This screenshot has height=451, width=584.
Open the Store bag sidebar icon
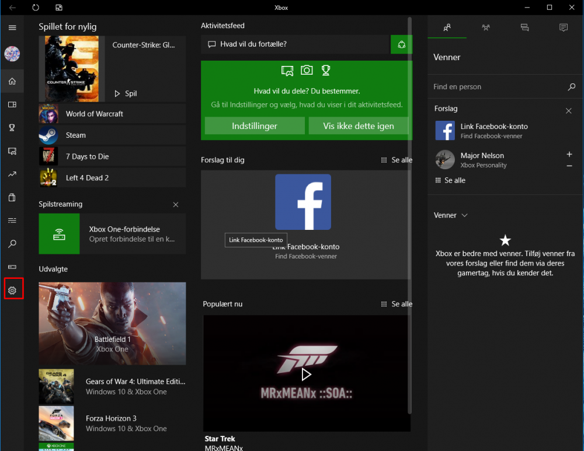pos(12,197)
